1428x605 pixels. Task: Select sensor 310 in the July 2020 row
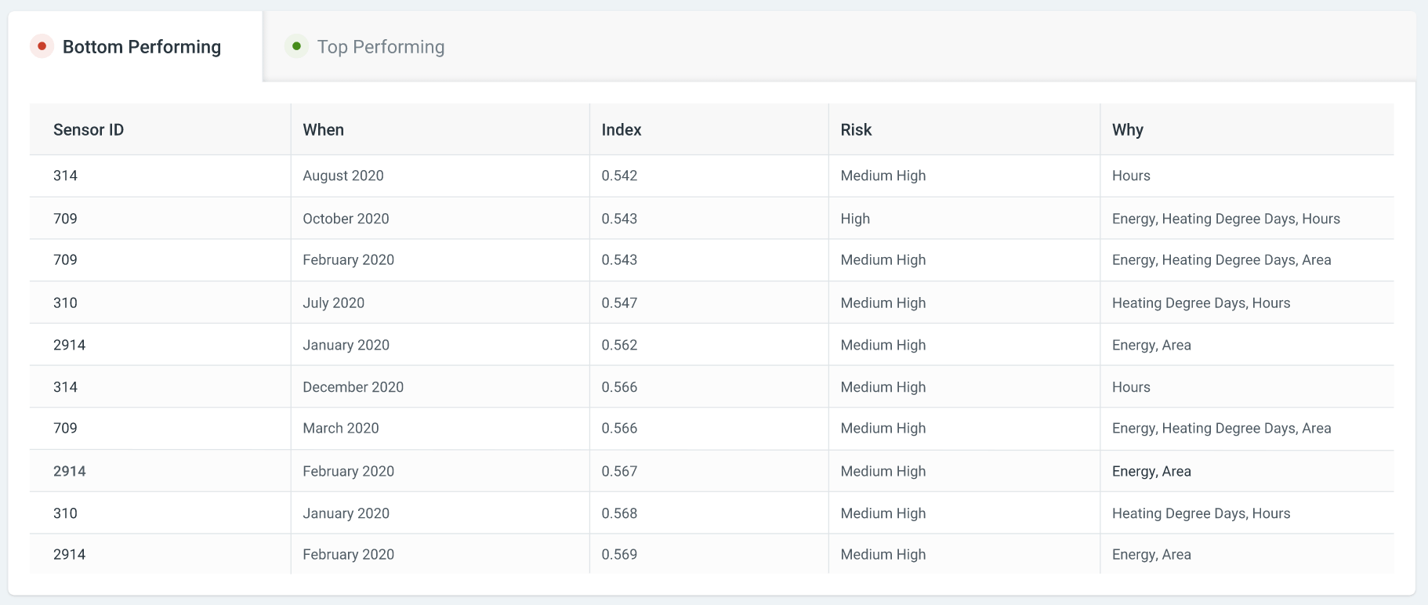65,303
